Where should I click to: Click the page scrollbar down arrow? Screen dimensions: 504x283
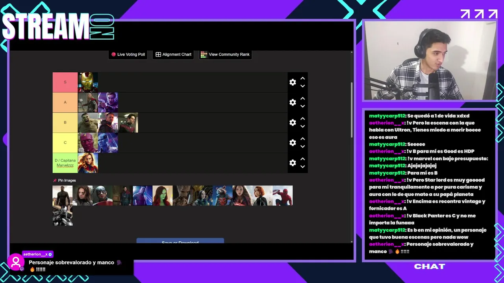(x=352, y=241)
